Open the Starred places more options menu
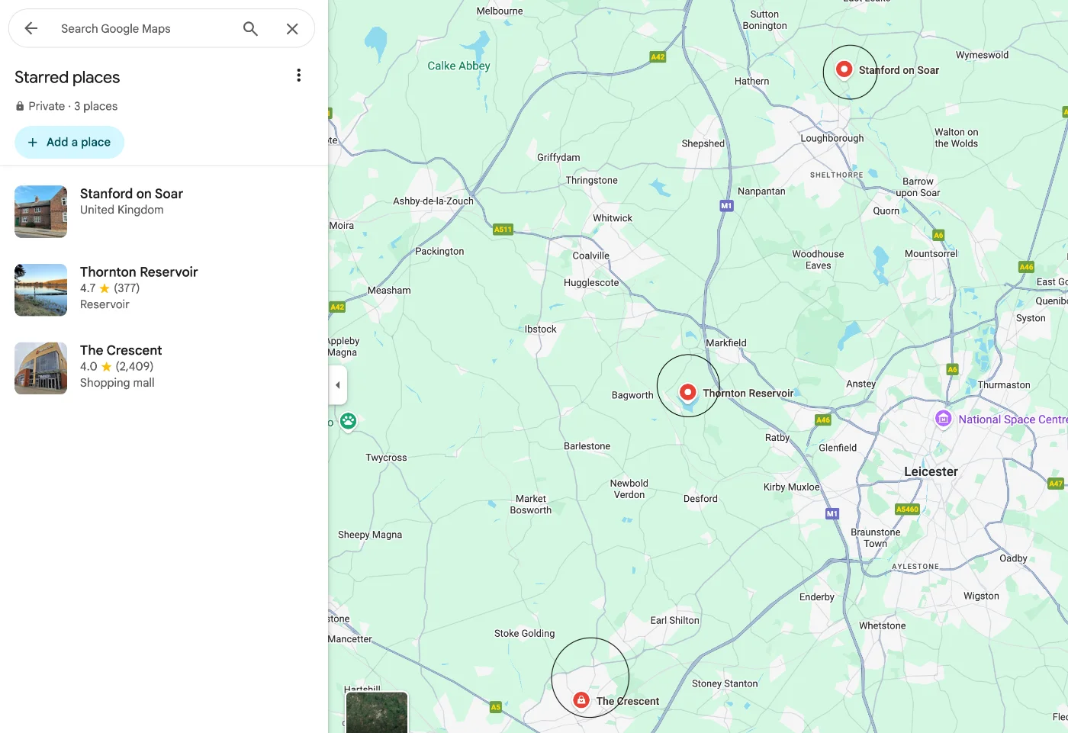 point(298,76)
